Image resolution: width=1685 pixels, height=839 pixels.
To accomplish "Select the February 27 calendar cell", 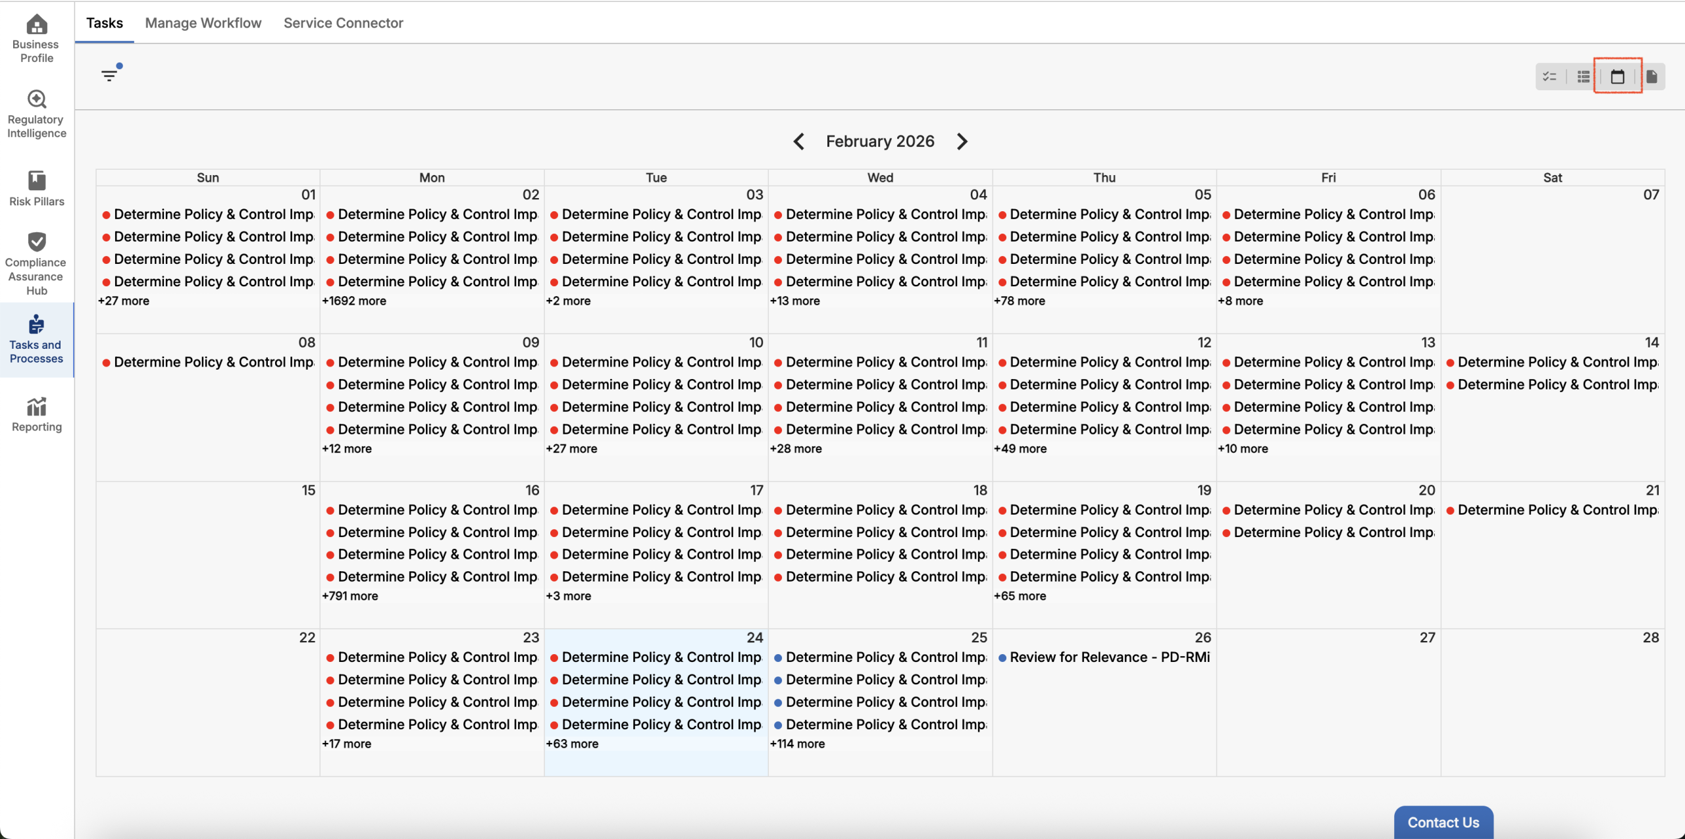I will [x=1328, y=704].
